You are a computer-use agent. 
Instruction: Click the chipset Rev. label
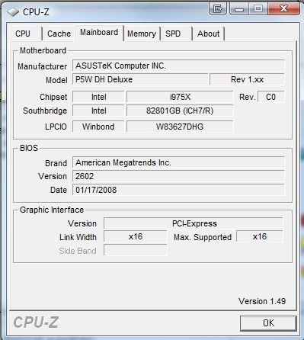(248, 97)
